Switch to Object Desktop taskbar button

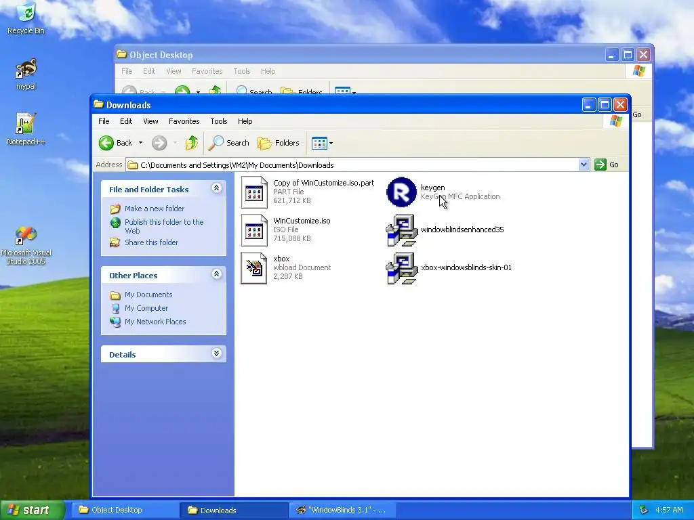click(125, 510)
